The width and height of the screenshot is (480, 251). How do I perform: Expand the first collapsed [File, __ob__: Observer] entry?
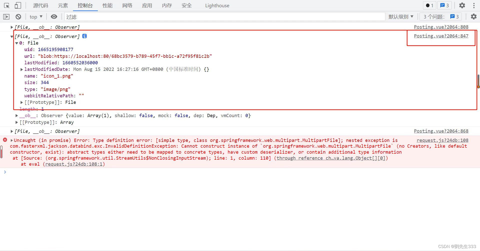12,27
